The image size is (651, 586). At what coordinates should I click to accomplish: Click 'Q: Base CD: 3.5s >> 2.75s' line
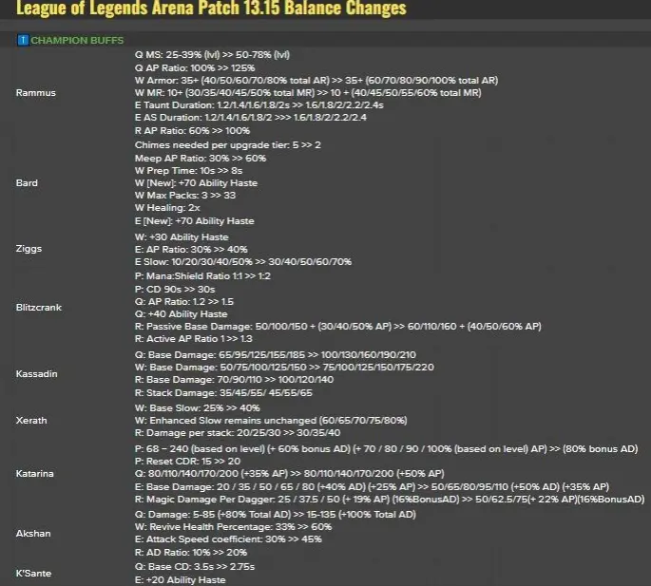(195, 566)
